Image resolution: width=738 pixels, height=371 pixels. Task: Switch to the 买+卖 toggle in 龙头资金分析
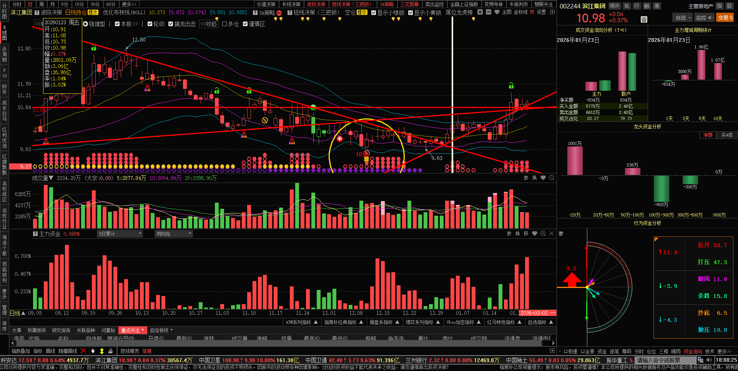726,135
